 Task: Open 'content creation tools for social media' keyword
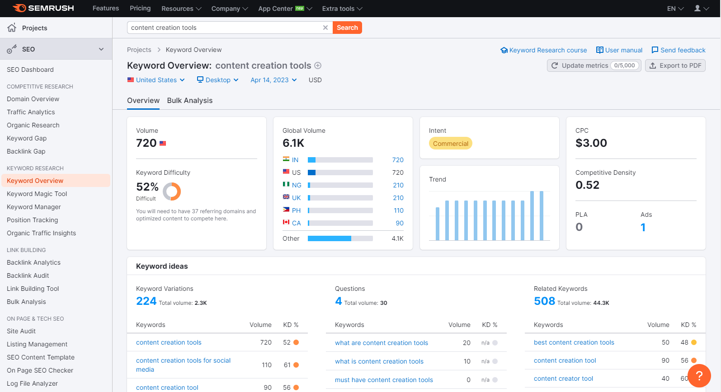(183, 365)
